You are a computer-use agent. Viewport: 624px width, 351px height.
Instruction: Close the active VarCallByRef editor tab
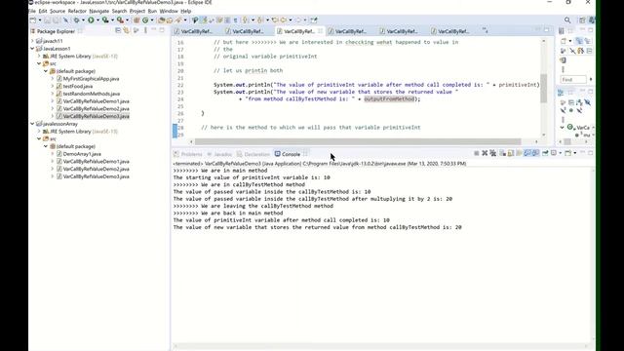(321, 31)
